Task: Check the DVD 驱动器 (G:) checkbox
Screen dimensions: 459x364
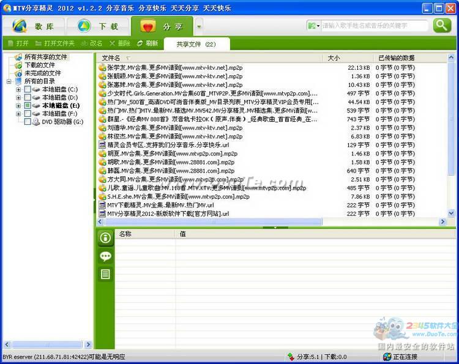Action: 28,121
